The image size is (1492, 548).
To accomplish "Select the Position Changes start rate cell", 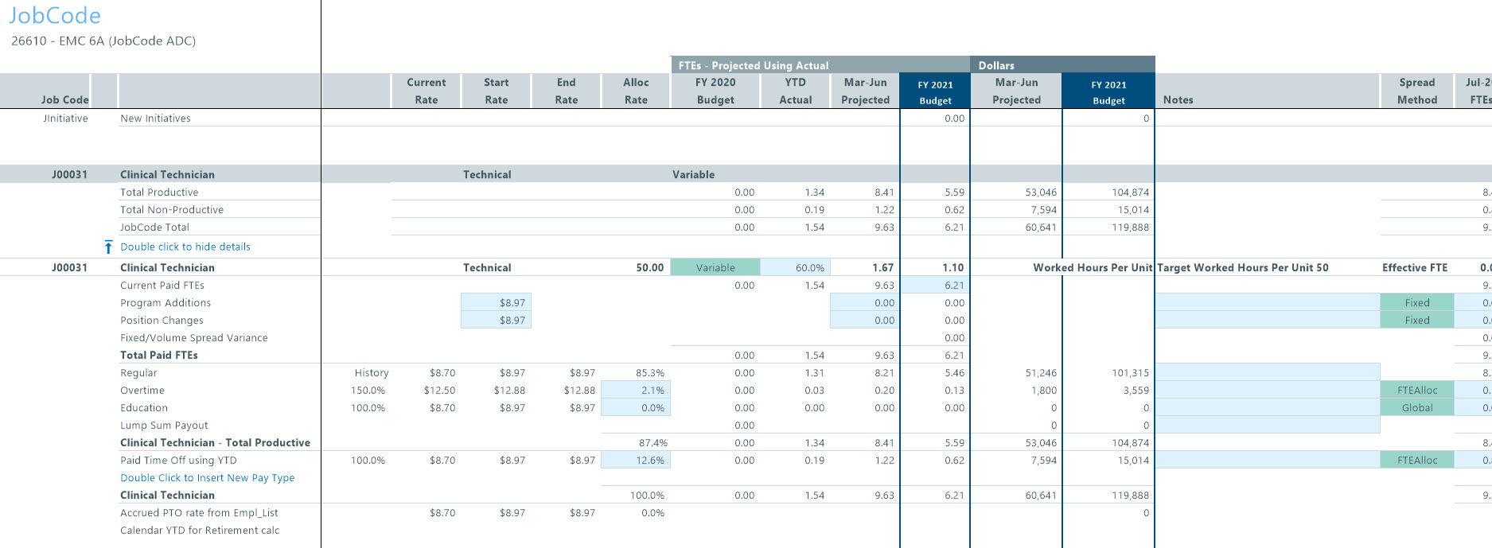I will (496, 321).
